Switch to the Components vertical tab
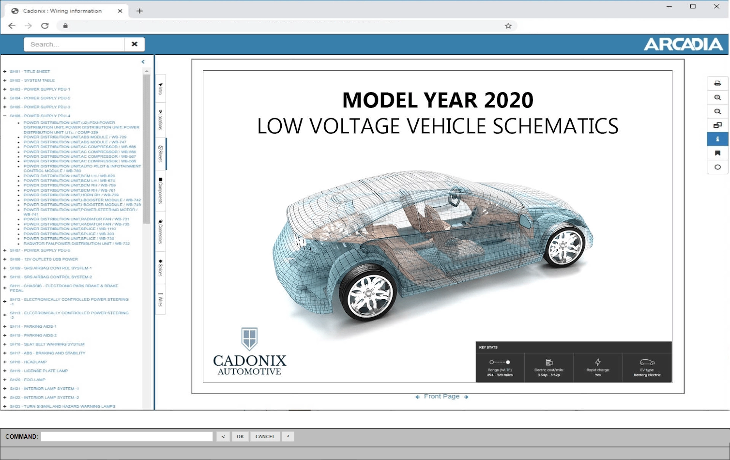This screenshot has width=730, height=460. coord(160,191)
